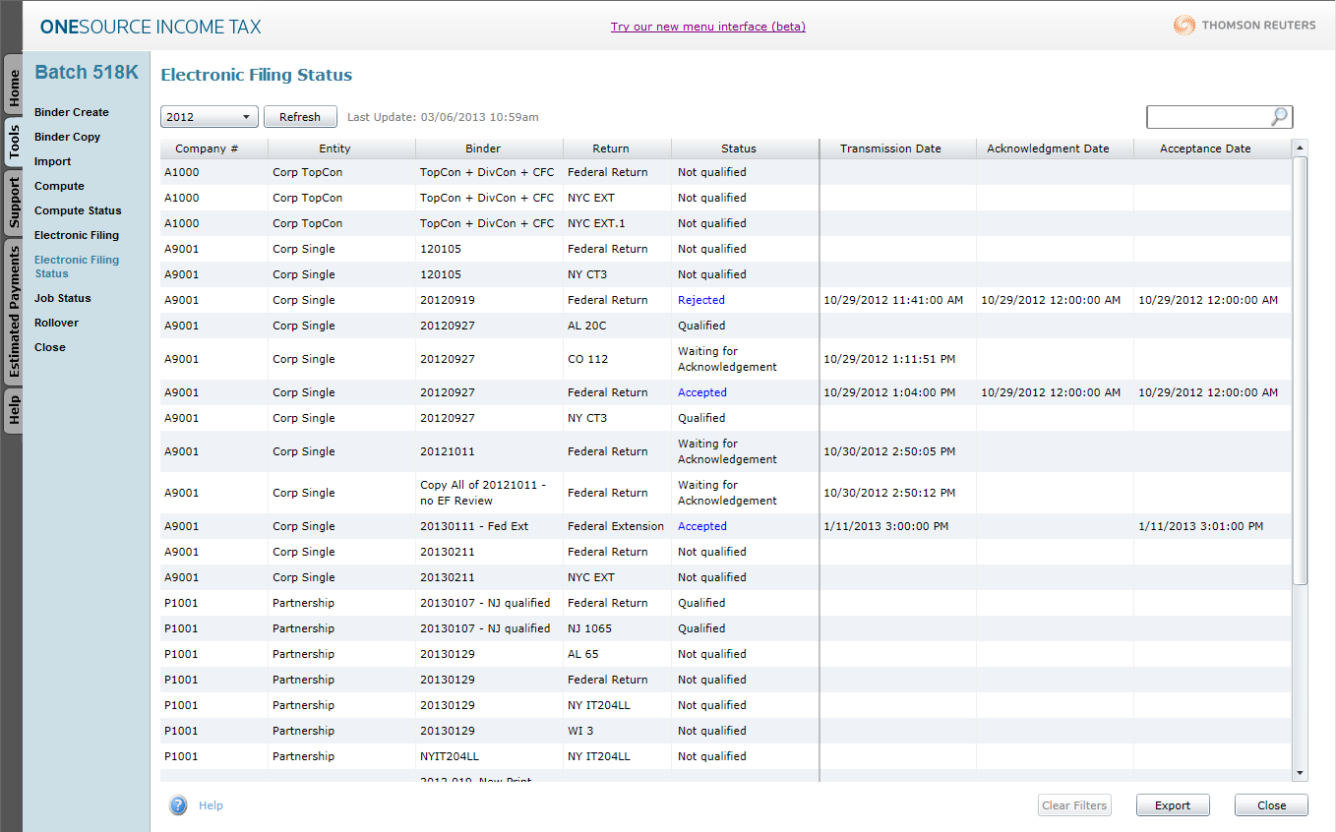This screenshot has height=832, width=1336.
Task: Select Import in the sidebar
Action: click(53, 161)
